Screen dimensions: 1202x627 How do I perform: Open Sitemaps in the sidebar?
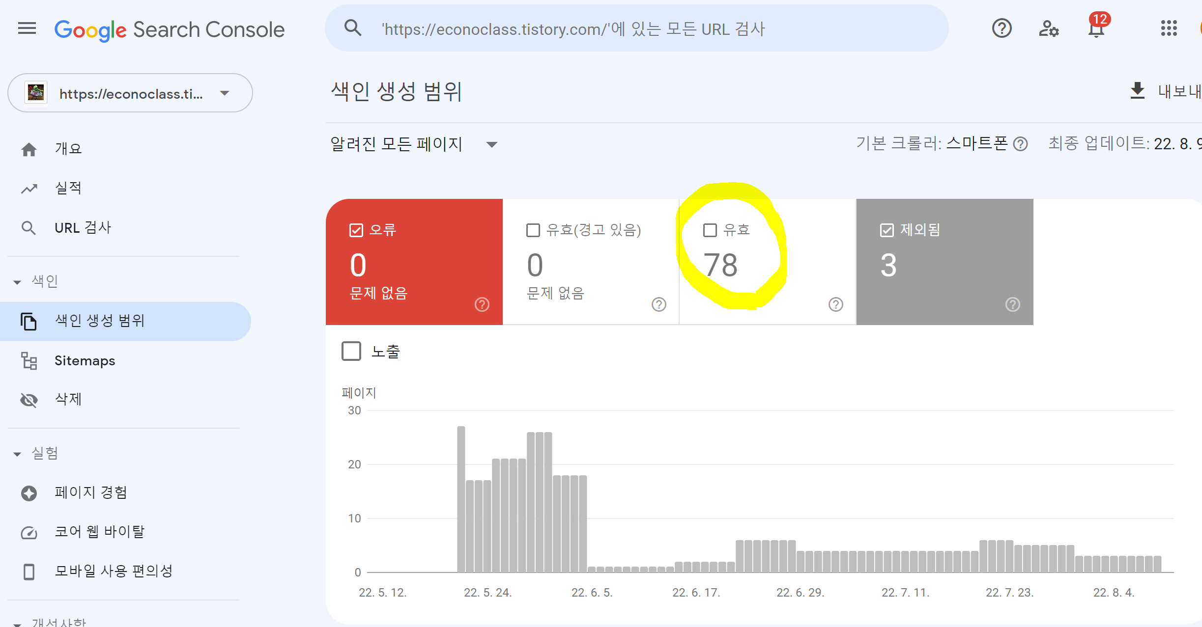85,360
